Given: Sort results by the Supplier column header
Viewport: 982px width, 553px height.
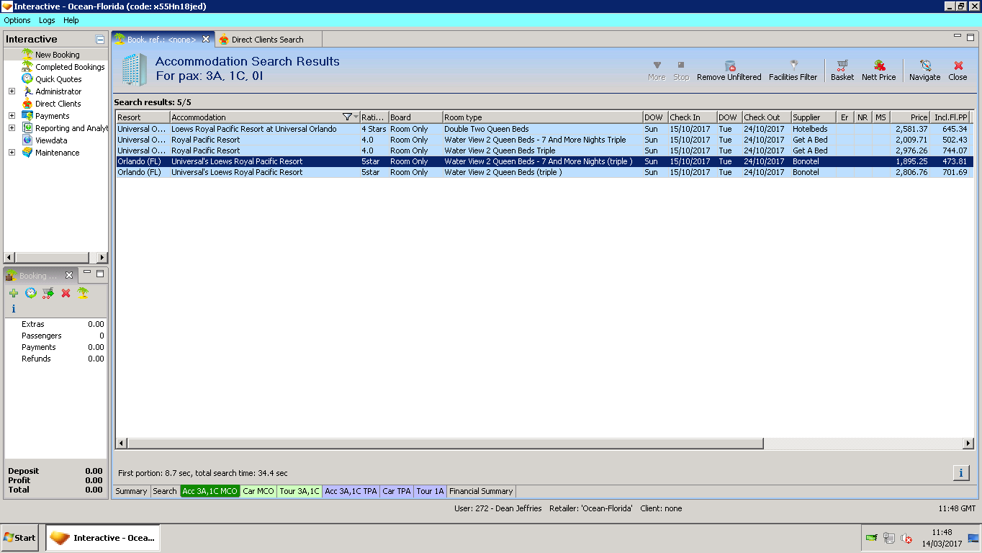Looking at the screenshot, I should 813,117.
